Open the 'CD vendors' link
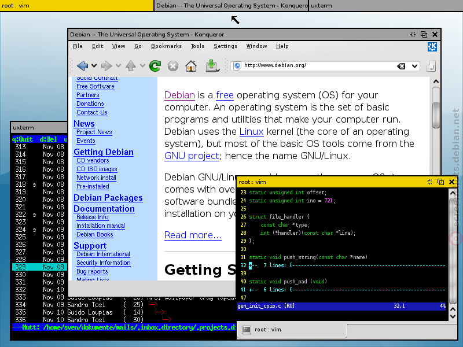This screenshot has width=463, height=347. [93, 161]
